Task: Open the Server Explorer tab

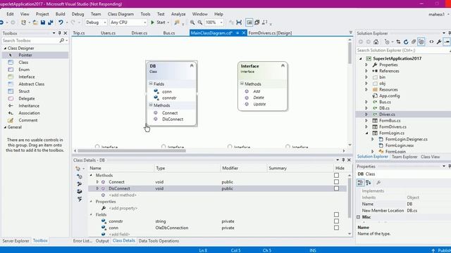Action: pyautogui.click(x=16, y=241)
